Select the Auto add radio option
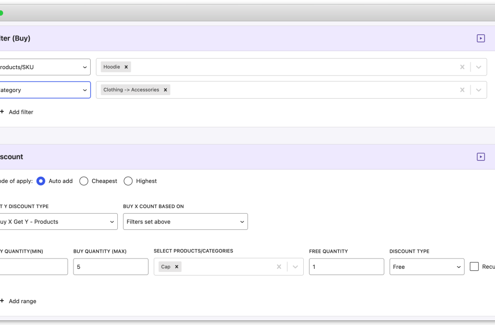 click(x=41, y=181)
